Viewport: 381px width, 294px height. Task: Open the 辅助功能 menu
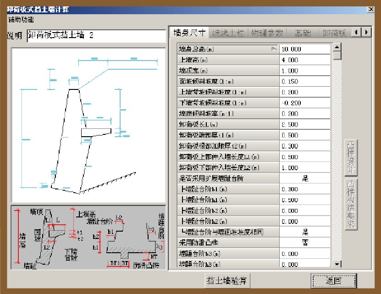pyautogui.click(x=21, y=20)
